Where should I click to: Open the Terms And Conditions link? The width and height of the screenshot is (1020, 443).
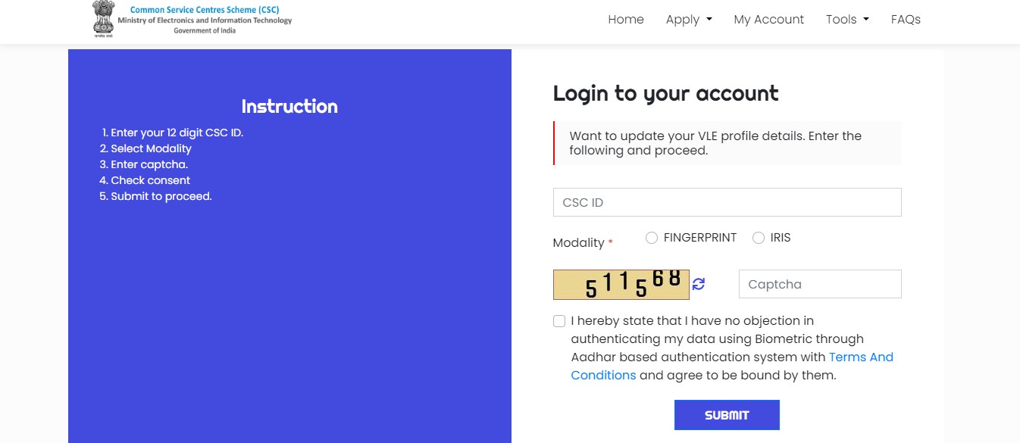click(x=861, y=357)
